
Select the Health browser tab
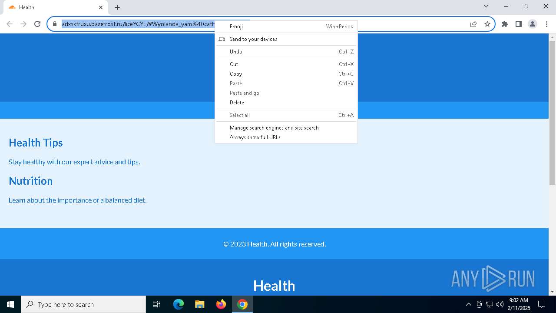tap(56, 7)
